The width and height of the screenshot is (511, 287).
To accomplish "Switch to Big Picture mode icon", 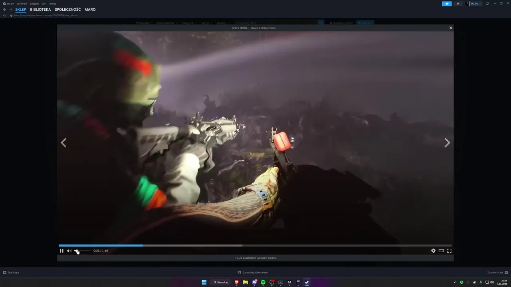I will tap(487, 4).
